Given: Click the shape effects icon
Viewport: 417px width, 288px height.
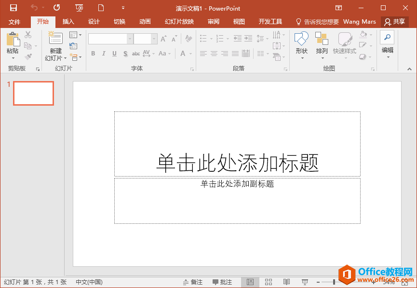Looking at the screenshot, I should click(x=363, y=56).
